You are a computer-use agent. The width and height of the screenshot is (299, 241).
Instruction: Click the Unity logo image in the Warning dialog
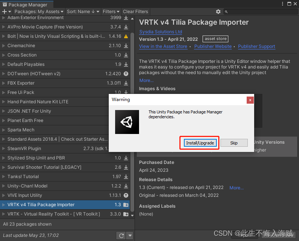point(127,122)
